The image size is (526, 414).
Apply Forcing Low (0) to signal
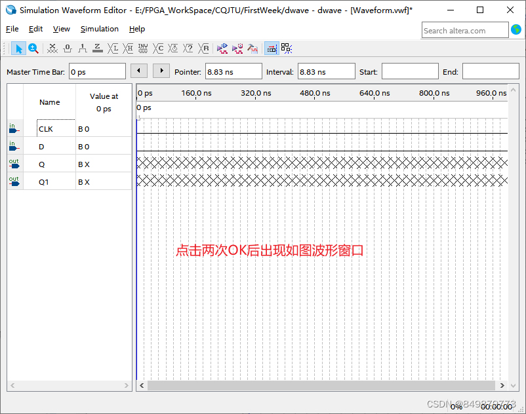click(68, 49)
